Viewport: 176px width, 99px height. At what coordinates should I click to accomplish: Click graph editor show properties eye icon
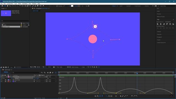point(95,96)
